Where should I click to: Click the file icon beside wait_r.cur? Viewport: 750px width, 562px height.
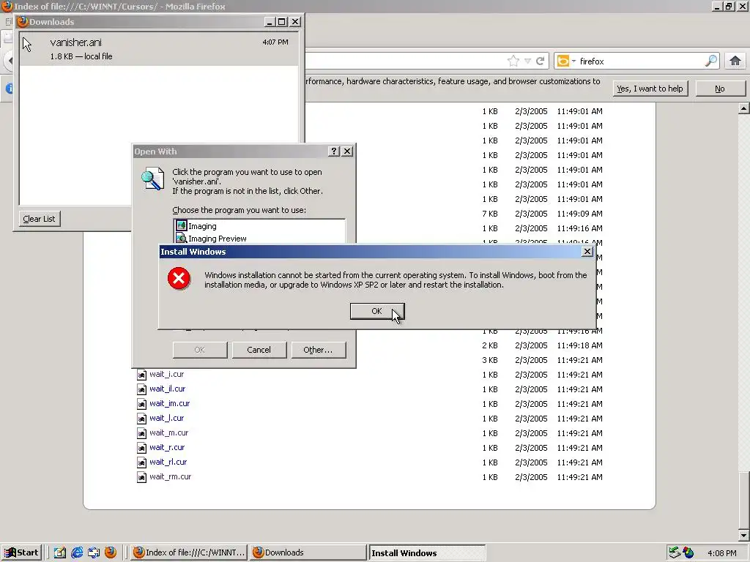click(x=141, y=448)
